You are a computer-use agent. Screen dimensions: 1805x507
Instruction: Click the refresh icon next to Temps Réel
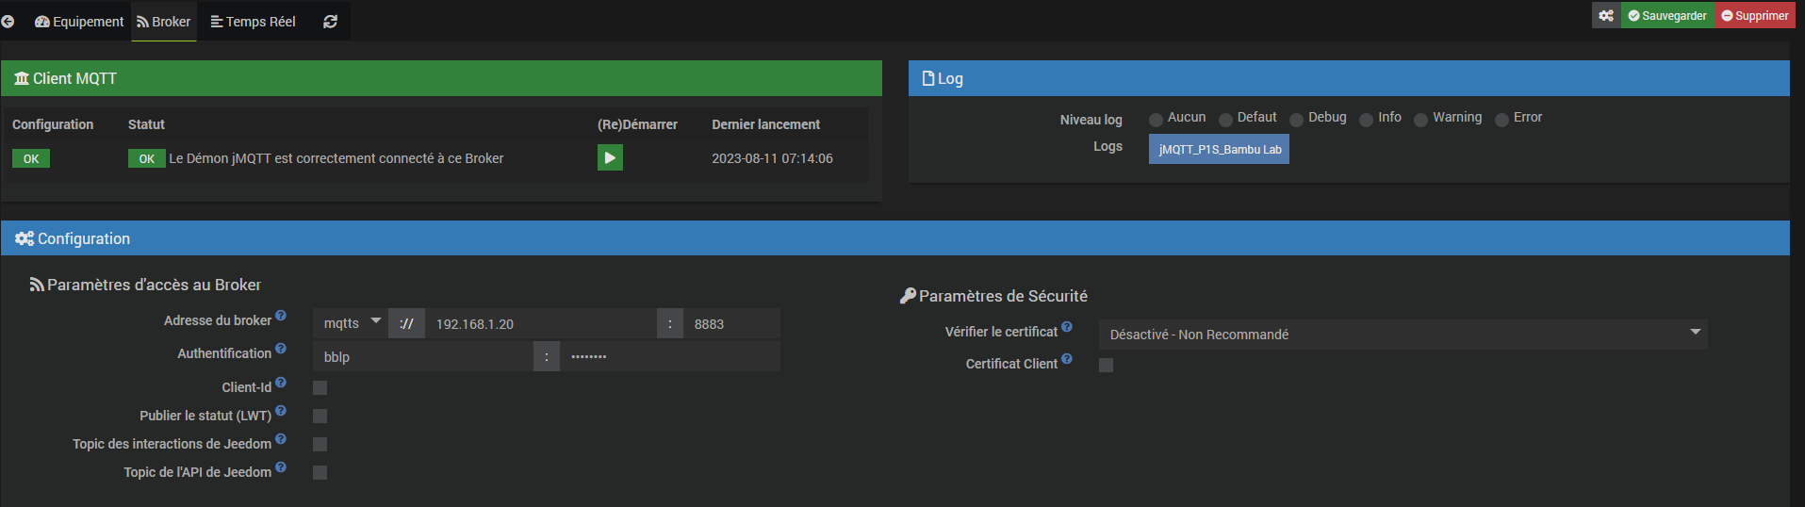pos(330,22)
